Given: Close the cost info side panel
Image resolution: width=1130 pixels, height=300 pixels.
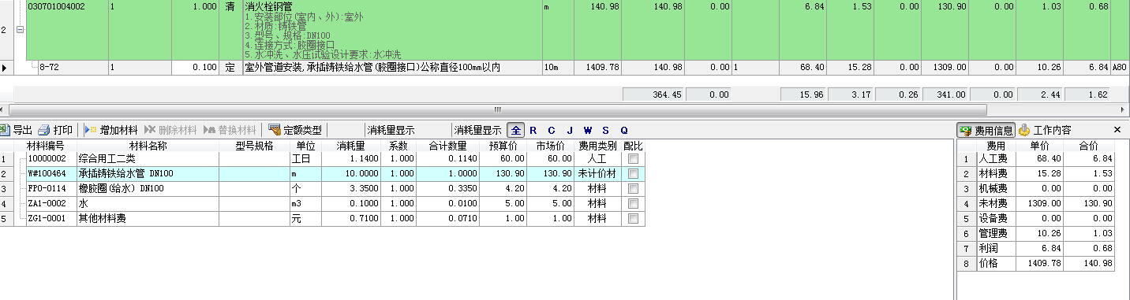Looking at the screenshot, I should (1117, 130).
